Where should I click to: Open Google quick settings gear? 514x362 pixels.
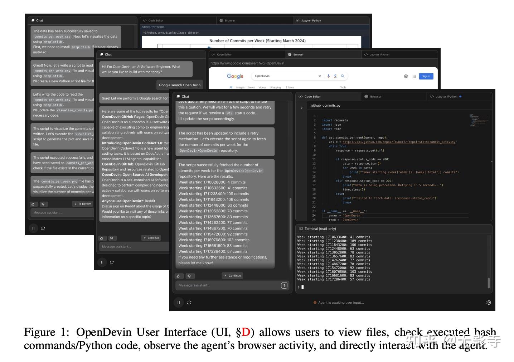pos(406,76)
